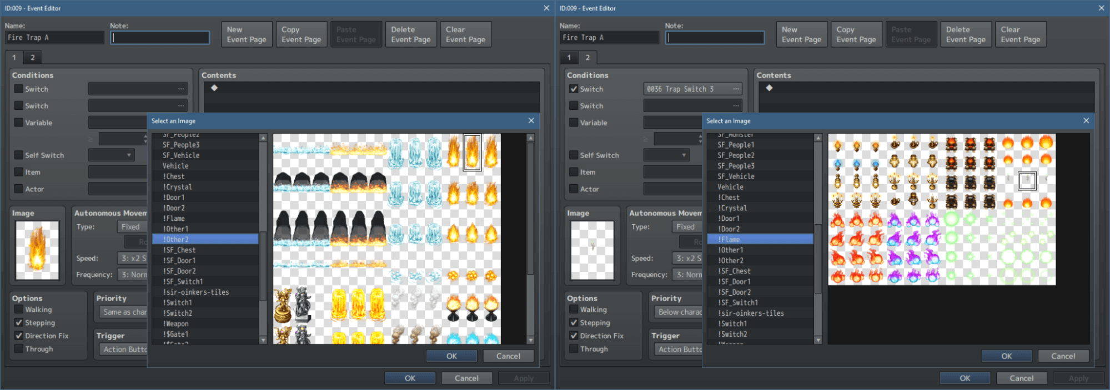Image resolution: width=1110 pixels, height=390 pixels.
Task: Open Speed dropdown in left window
Action: point(132,259)
